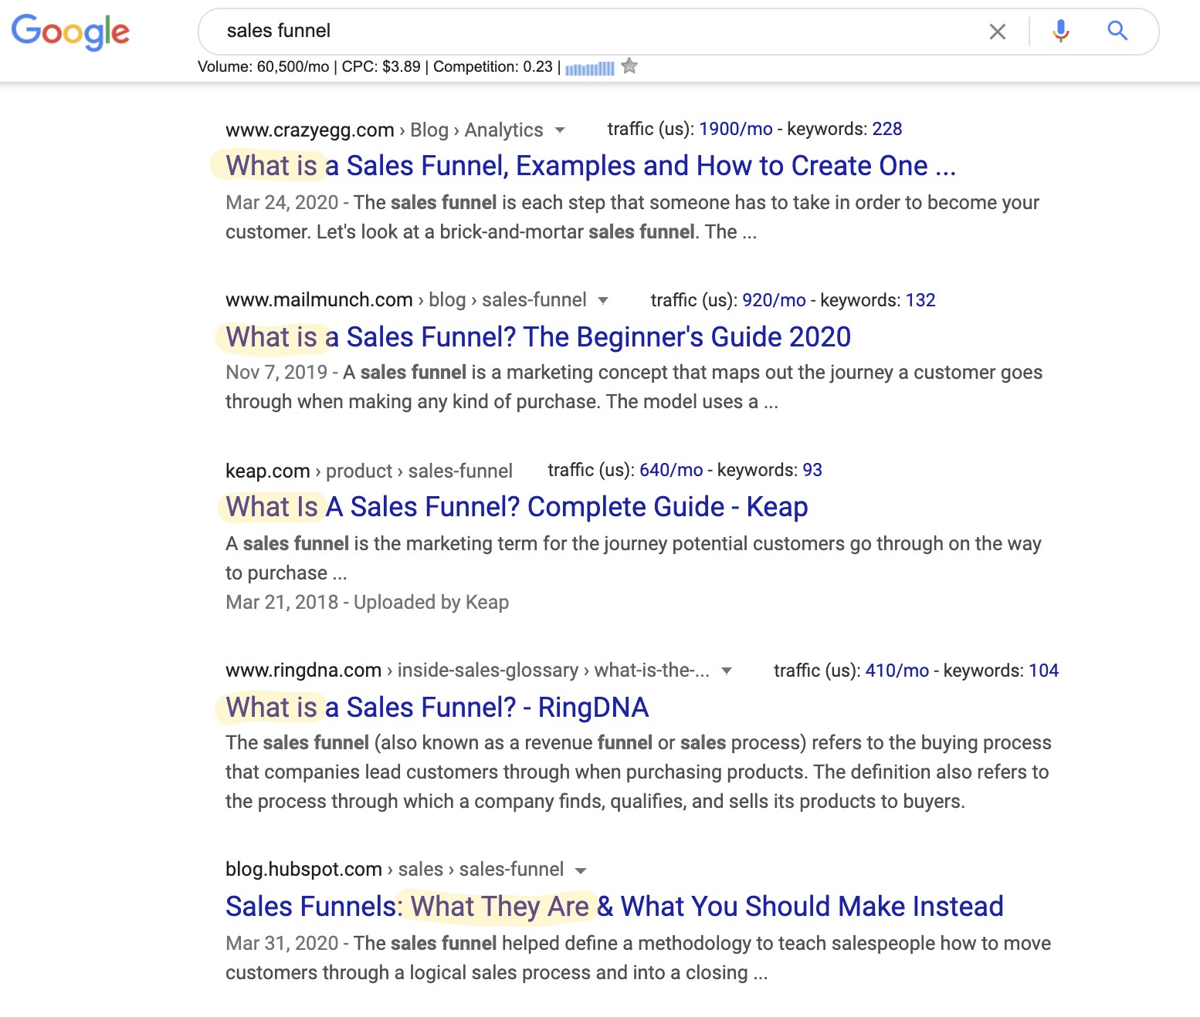Click the keywords count 104 for RingDNA
1200x1017 pixels.
[1044, 671]
